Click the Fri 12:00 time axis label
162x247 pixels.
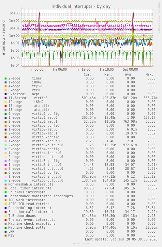[x=83, y=69]
